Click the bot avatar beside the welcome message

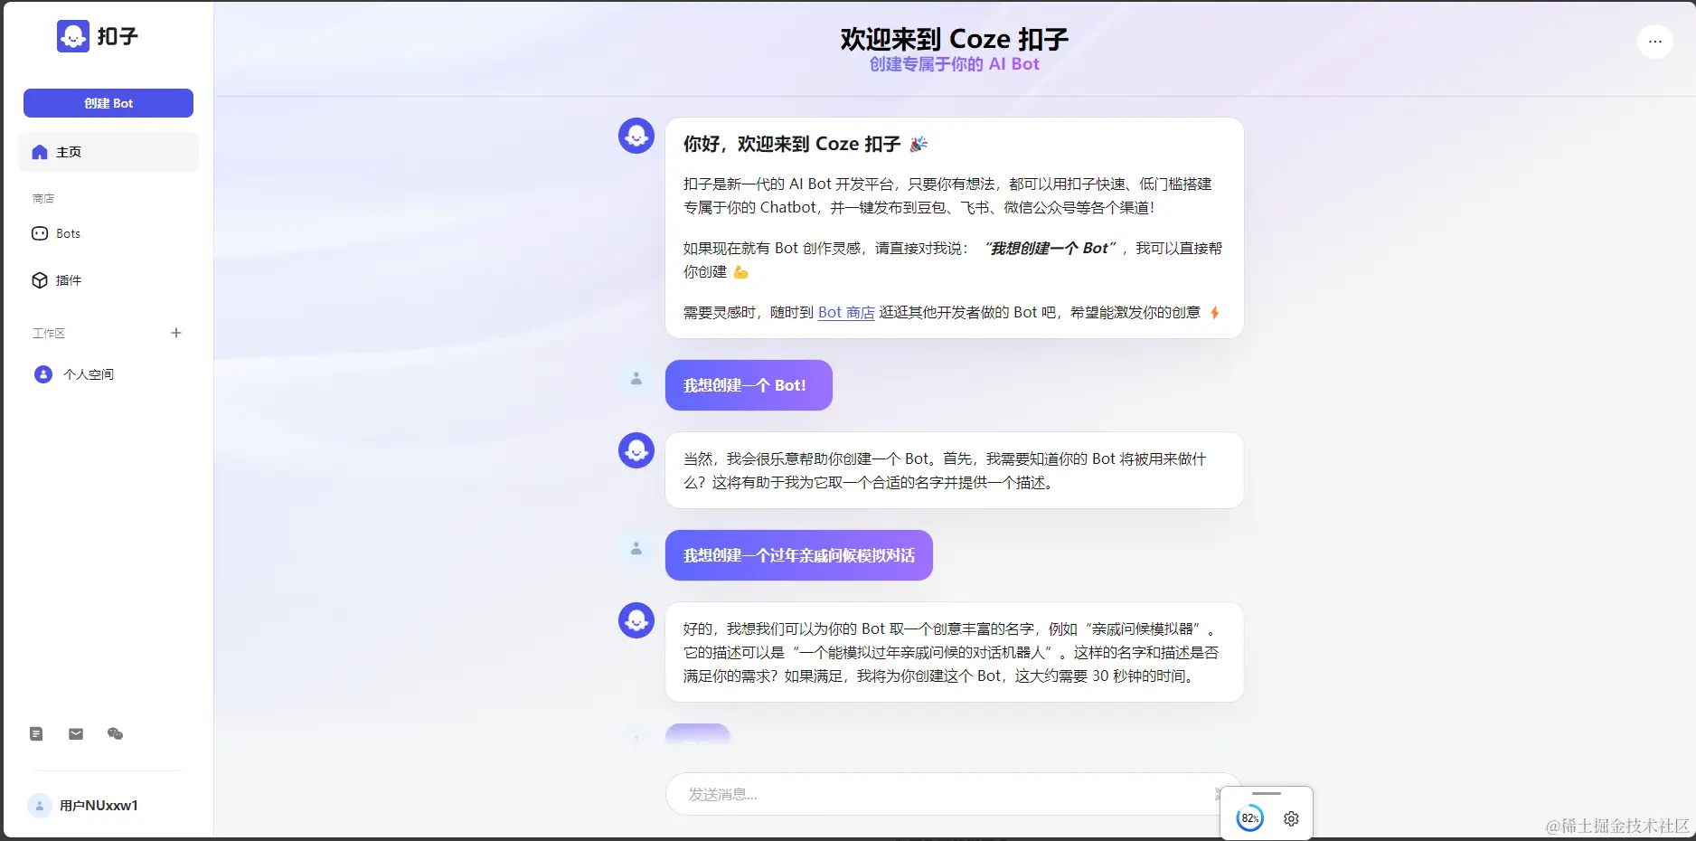[x=636, y=136]
